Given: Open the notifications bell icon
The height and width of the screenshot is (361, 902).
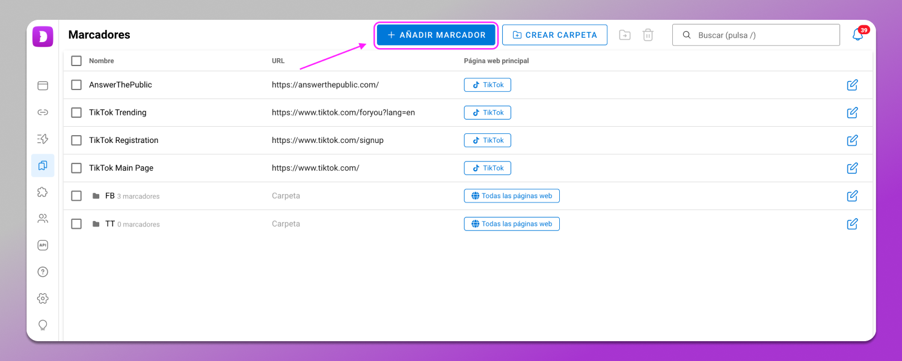Looking at the screenshot, I should point(858,35).
